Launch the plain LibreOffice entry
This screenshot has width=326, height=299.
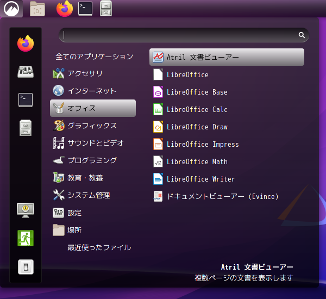click(227, 74)
